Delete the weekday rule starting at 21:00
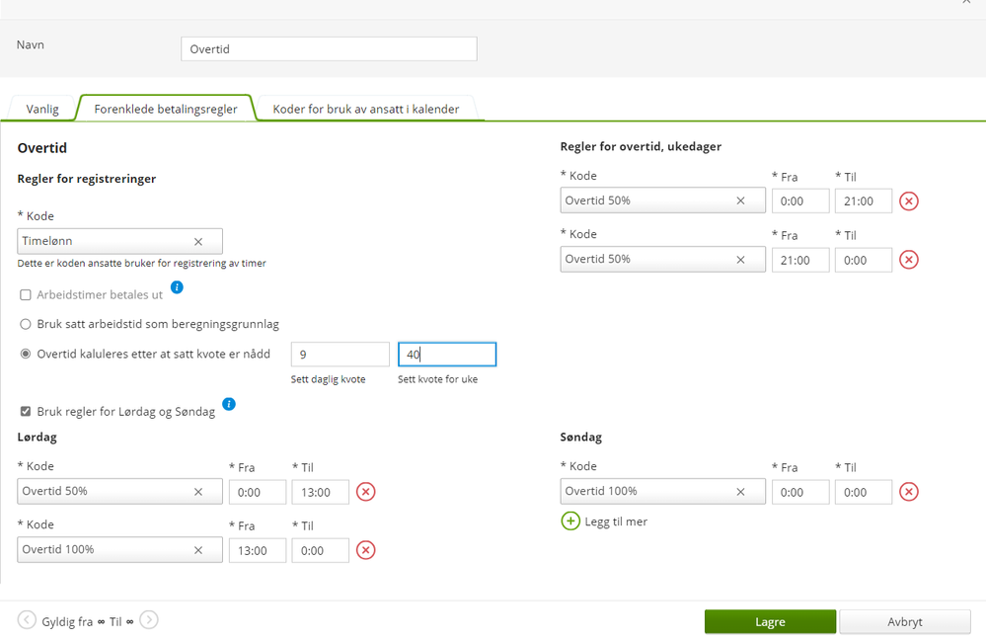The height and width of the screenshot is (641, 986). (909, 260)
